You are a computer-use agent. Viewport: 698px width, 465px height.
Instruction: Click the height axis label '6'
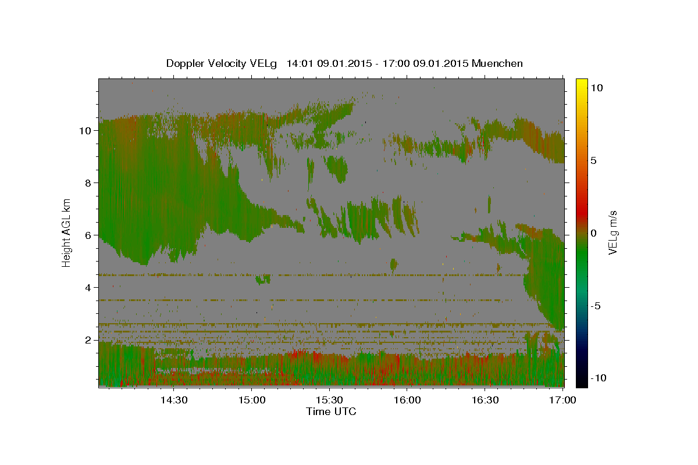click(x=88, y=235)
